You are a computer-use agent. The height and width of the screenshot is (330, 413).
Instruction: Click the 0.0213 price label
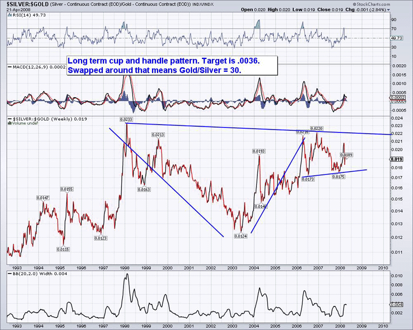(159, 135)
